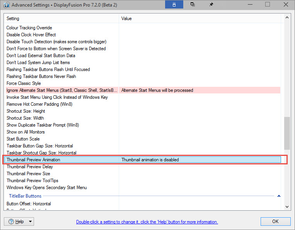This screenshot has width=295, height=230.
Task: Select the Ignore Alternate Start Menus row
Action: click(62, 90)
